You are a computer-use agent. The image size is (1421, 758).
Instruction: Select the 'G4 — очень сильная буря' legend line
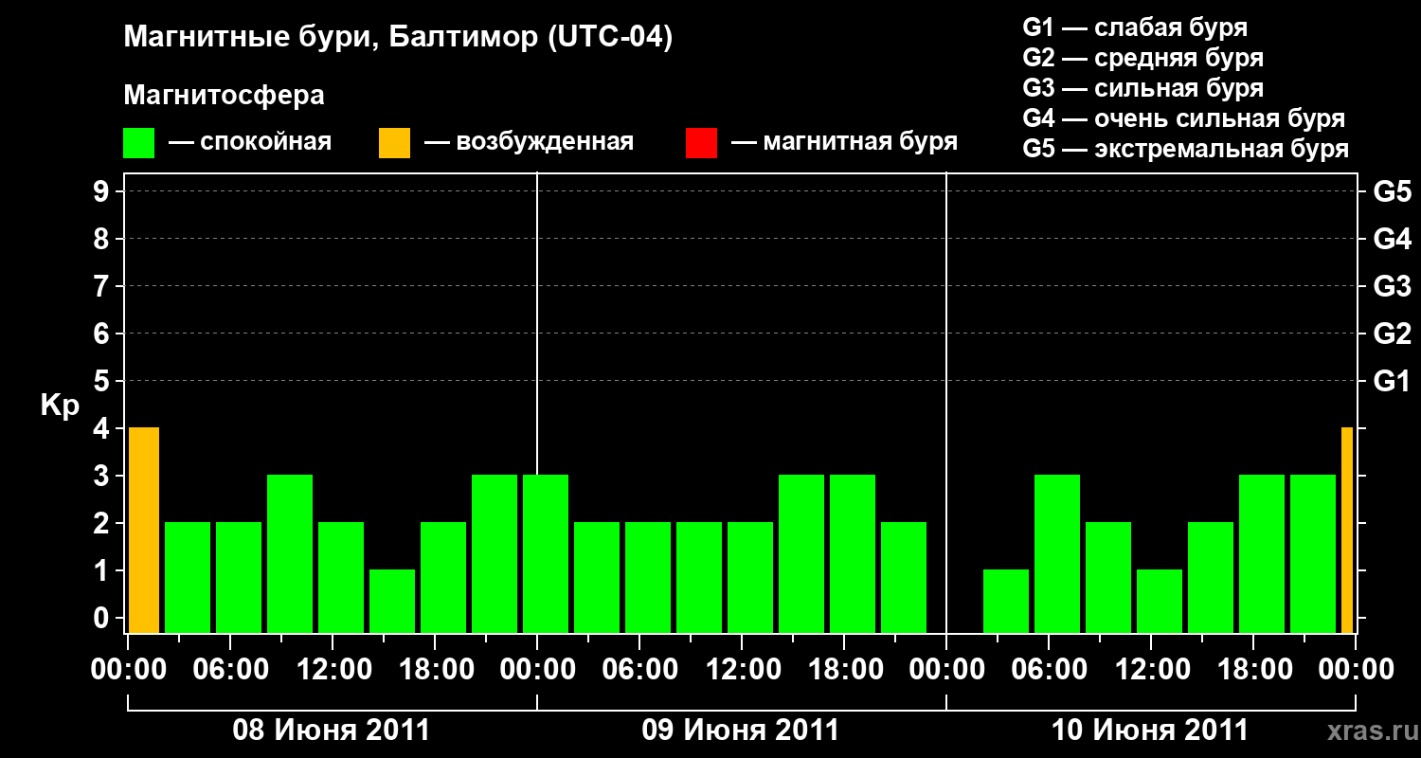coord(1183,118)
